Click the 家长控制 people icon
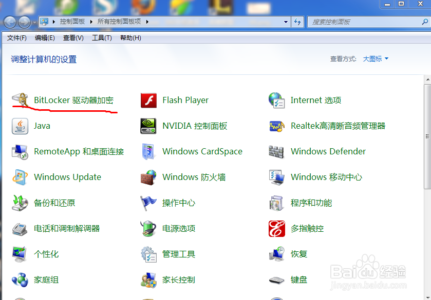 tap(148, 280)
